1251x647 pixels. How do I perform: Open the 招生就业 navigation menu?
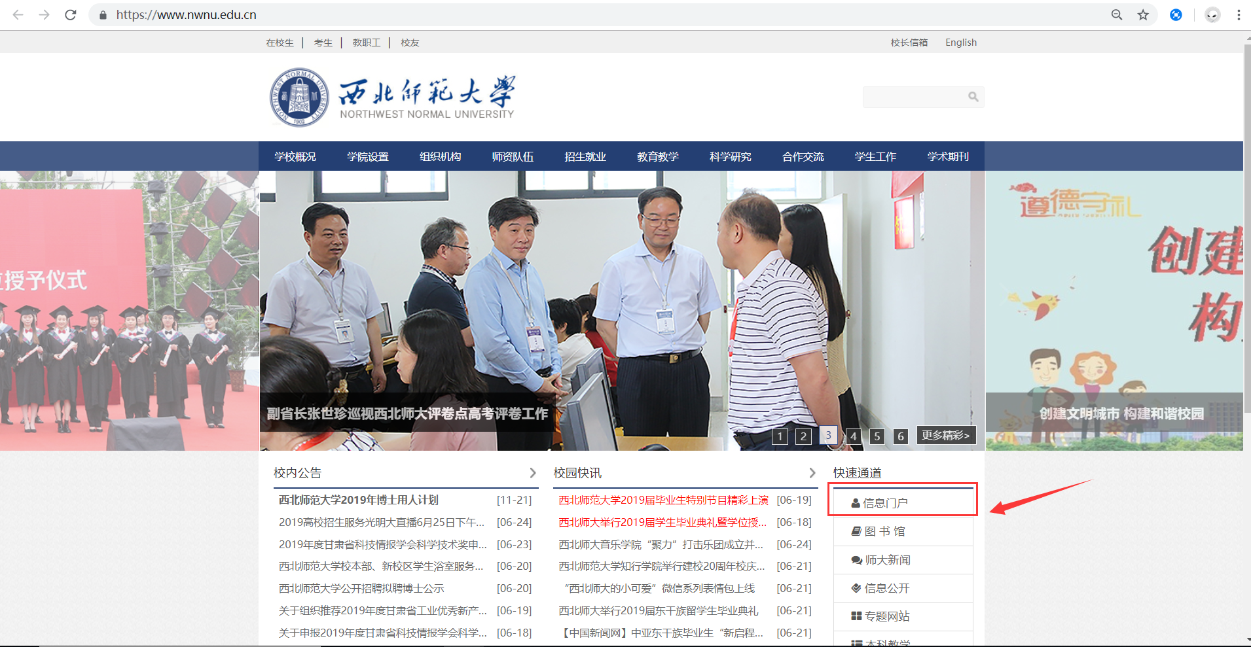585,156
